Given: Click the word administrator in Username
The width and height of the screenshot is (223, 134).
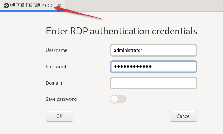Looking at the screenshot, I should tap(128, 50).
